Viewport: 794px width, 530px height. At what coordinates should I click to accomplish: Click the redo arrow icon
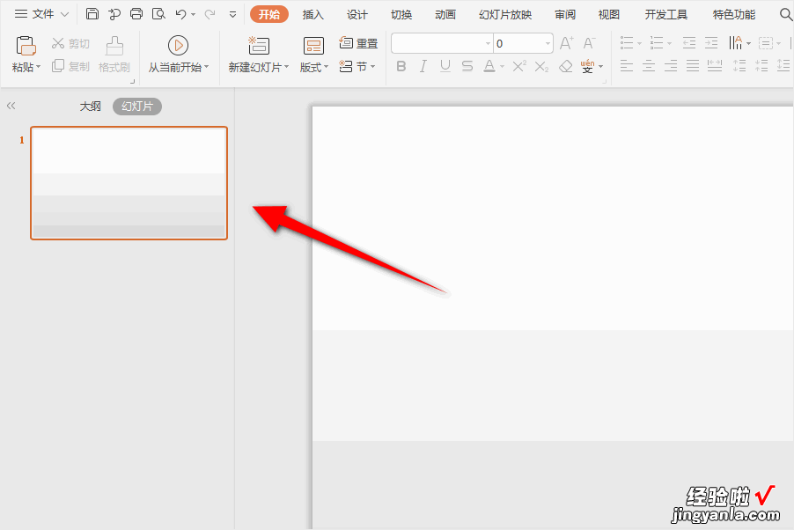[210, 14]
